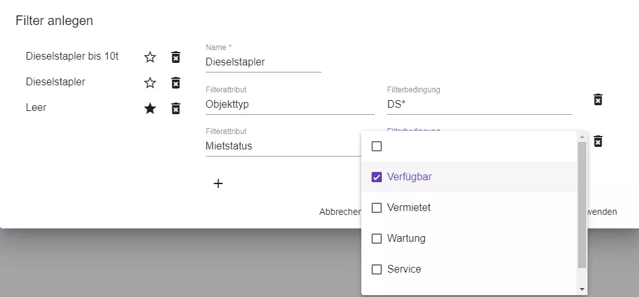Delete the saved 'Dieselstapler' filter

(175, 83)
